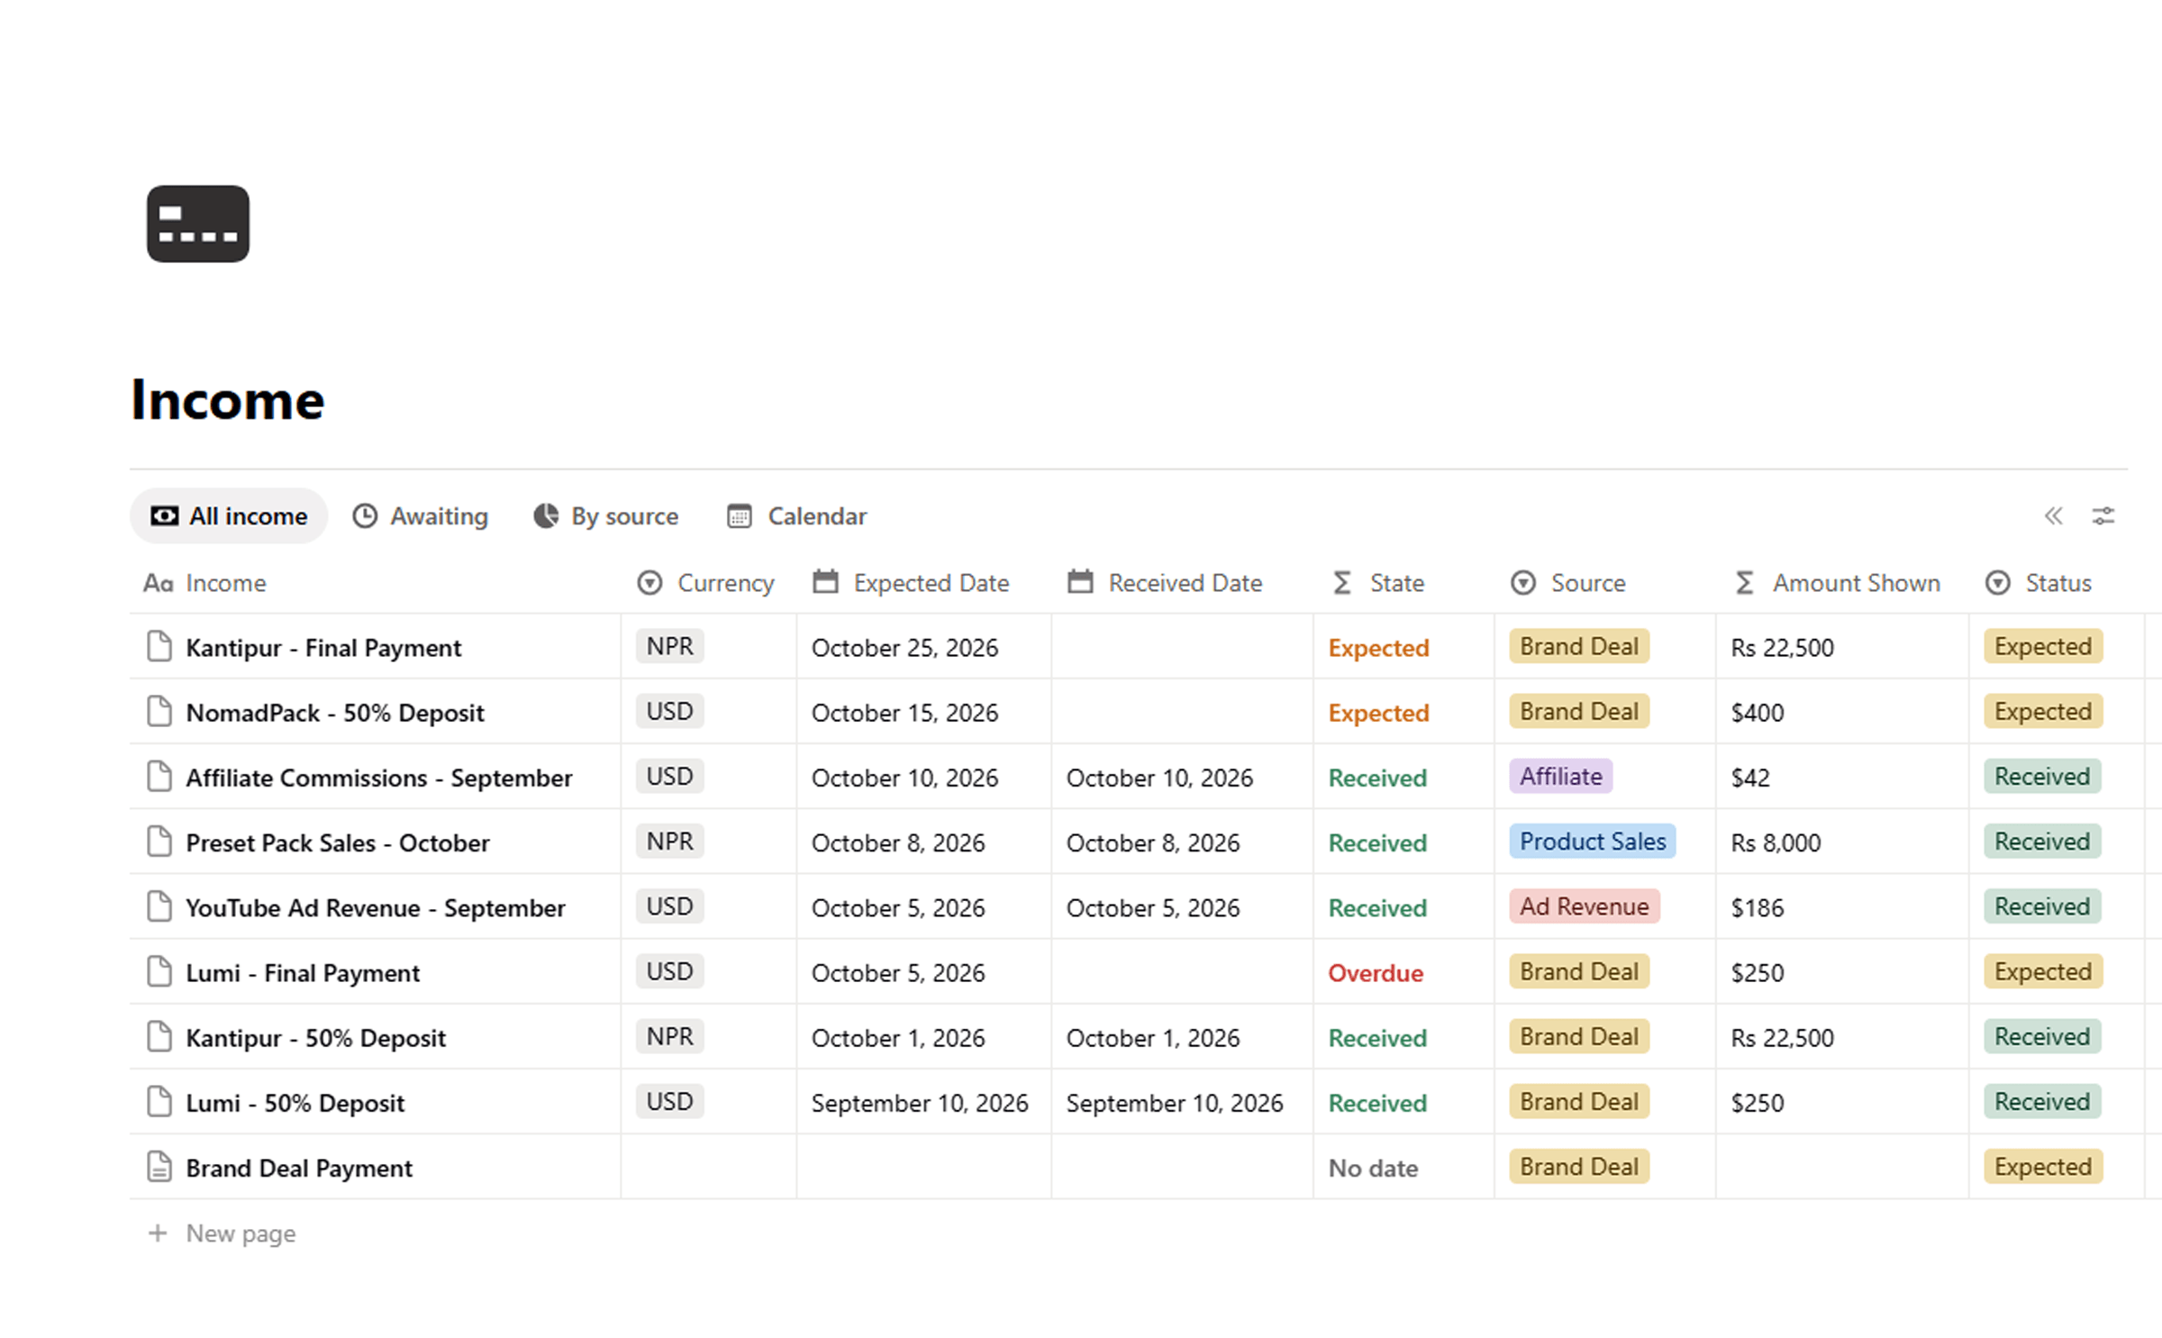Click expected date October 15, 2026

(904, 713)
